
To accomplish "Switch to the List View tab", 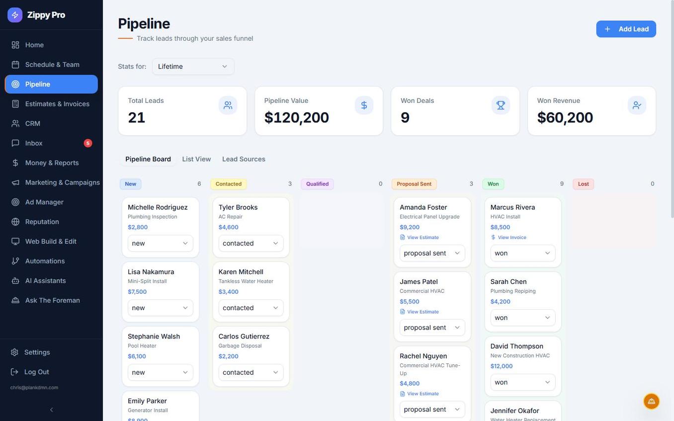I will [x=196, y=159].
